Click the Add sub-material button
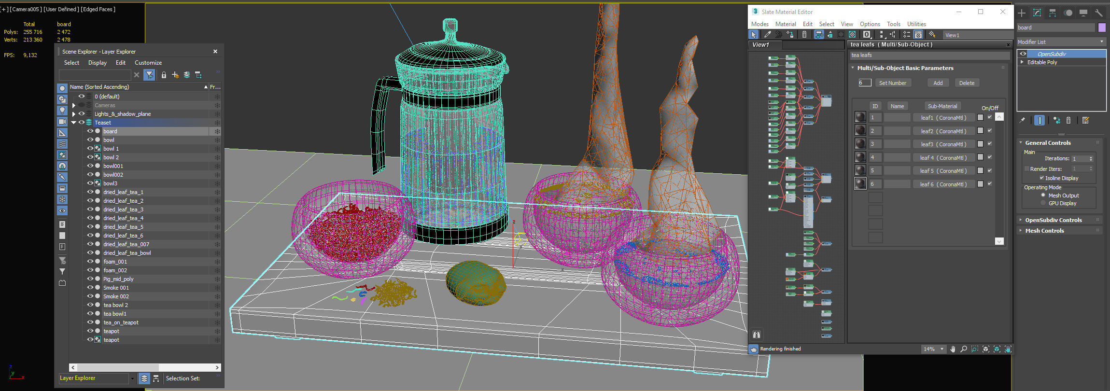 [x=938, y=83]
